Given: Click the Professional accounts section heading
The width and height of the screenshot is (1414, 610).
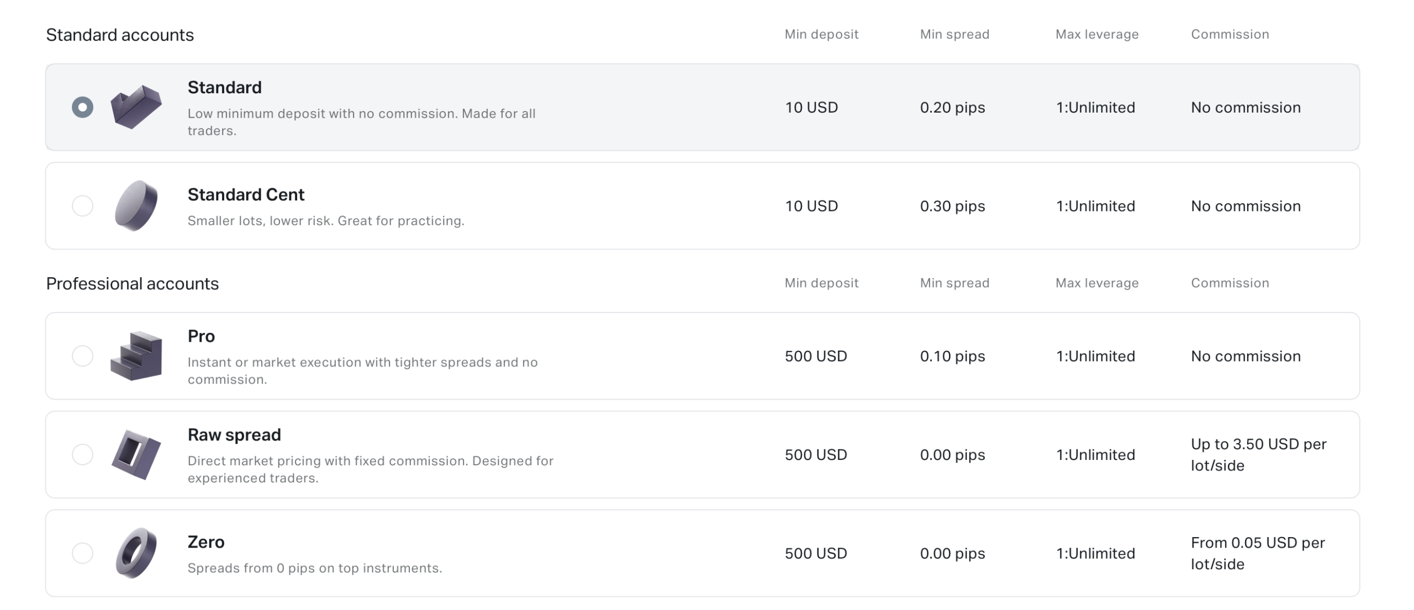Looking at the screenshot, I should 133,283.
